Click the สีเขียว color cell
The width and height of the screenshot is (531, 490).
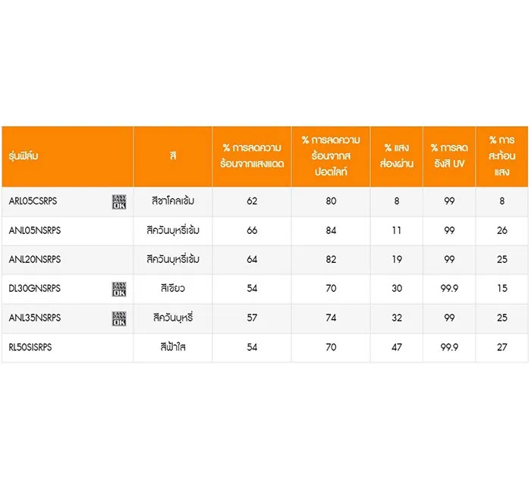[x=173, y=289]
